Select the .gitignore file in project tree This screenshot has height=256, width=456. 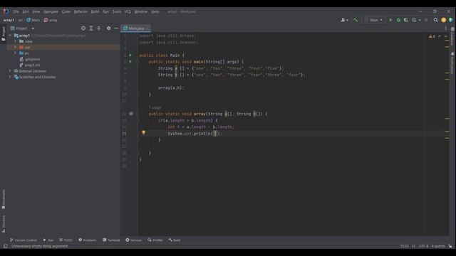coord(30,59)
